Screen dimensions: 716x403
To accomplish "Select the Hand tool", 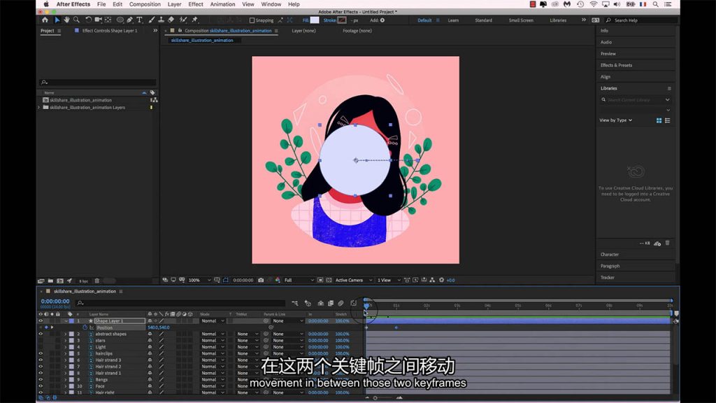I will click(x=66, y=20).
